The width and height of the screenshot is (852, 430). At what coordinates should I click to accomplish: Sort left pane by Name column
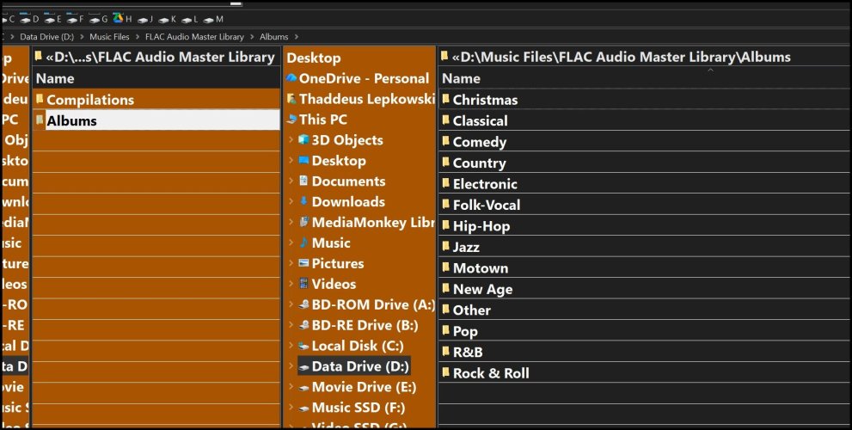(156, 78)
